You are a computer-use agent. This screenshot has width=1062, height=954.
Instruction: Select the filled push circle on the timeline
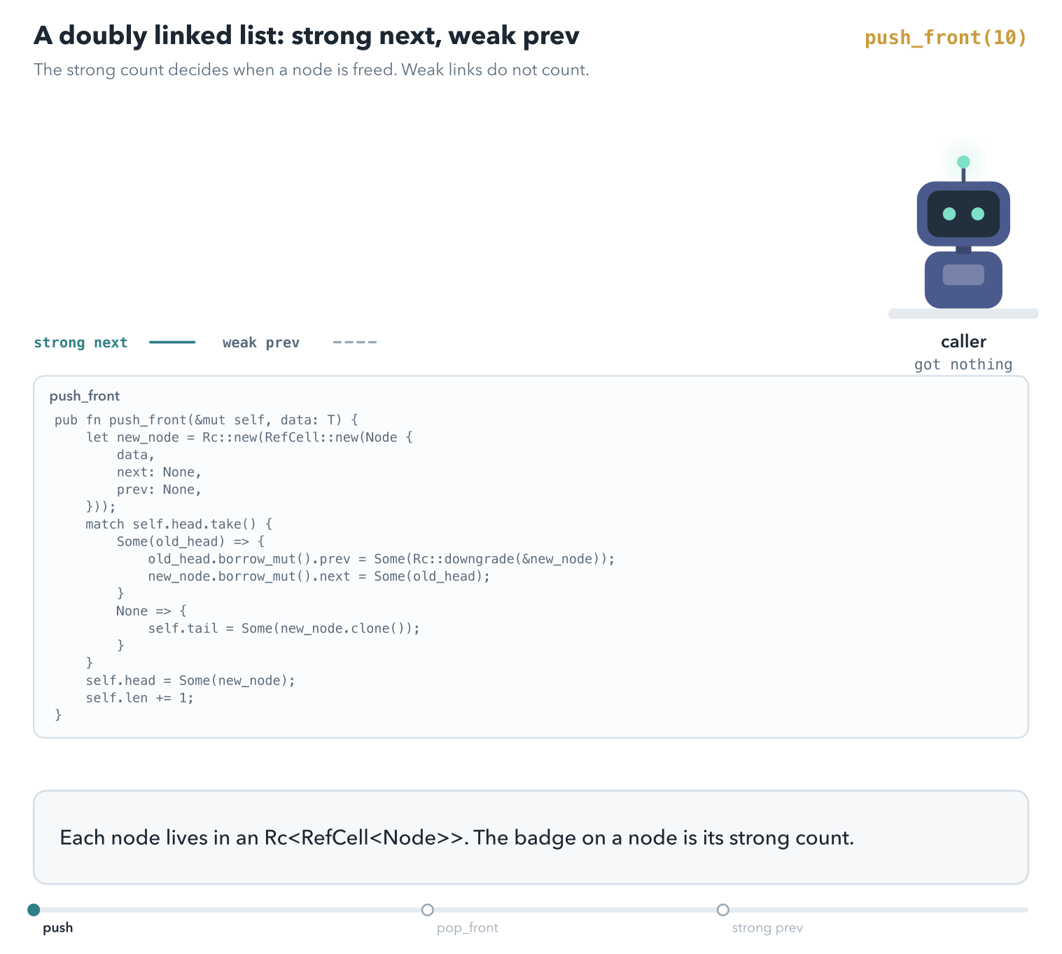[x=34, y=910]
